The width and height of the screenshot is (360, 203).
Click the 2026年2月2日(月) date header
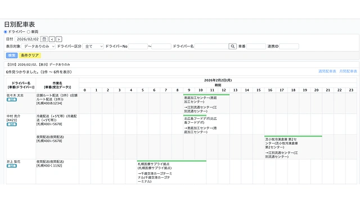(x=218, y=80)
